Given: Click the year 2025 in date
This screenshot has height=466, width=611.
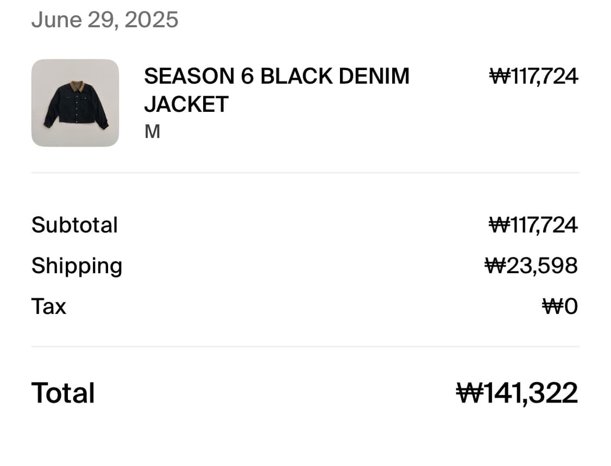Looking at the screenshot, I should coord(152,20).
